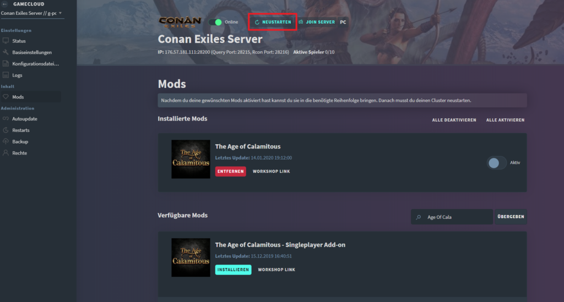
Task: Click Alle Aktivieren button
Action: [506, 120]
